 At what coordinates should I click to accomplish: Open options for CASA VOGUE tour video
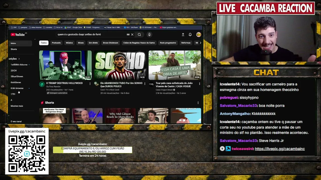pyautogui.click(x=199, y=83)
